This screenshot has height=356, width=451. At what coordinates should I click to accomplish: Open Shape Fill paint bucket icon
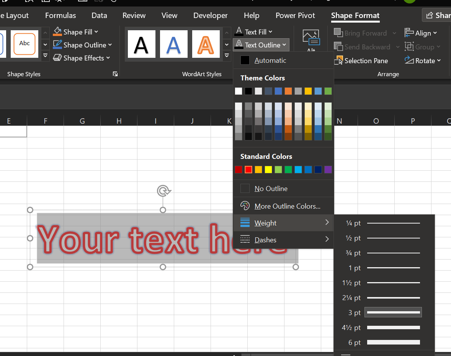coord(57,32)
